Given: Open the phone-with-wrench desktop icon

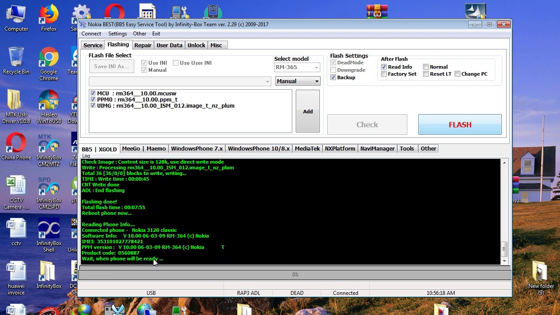Looking at the screenshot, I should (x=180, y=12).
